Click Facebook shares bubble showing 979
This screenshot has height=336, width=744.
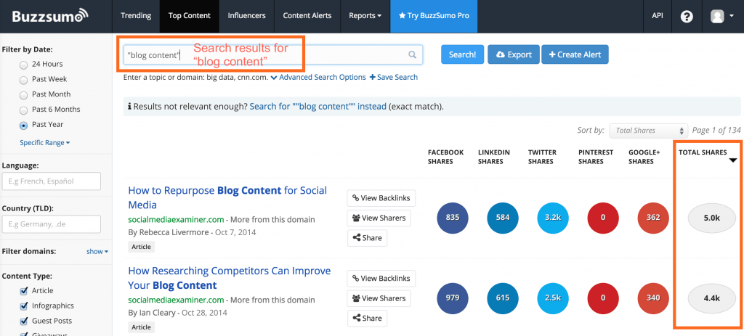[452, 298]
